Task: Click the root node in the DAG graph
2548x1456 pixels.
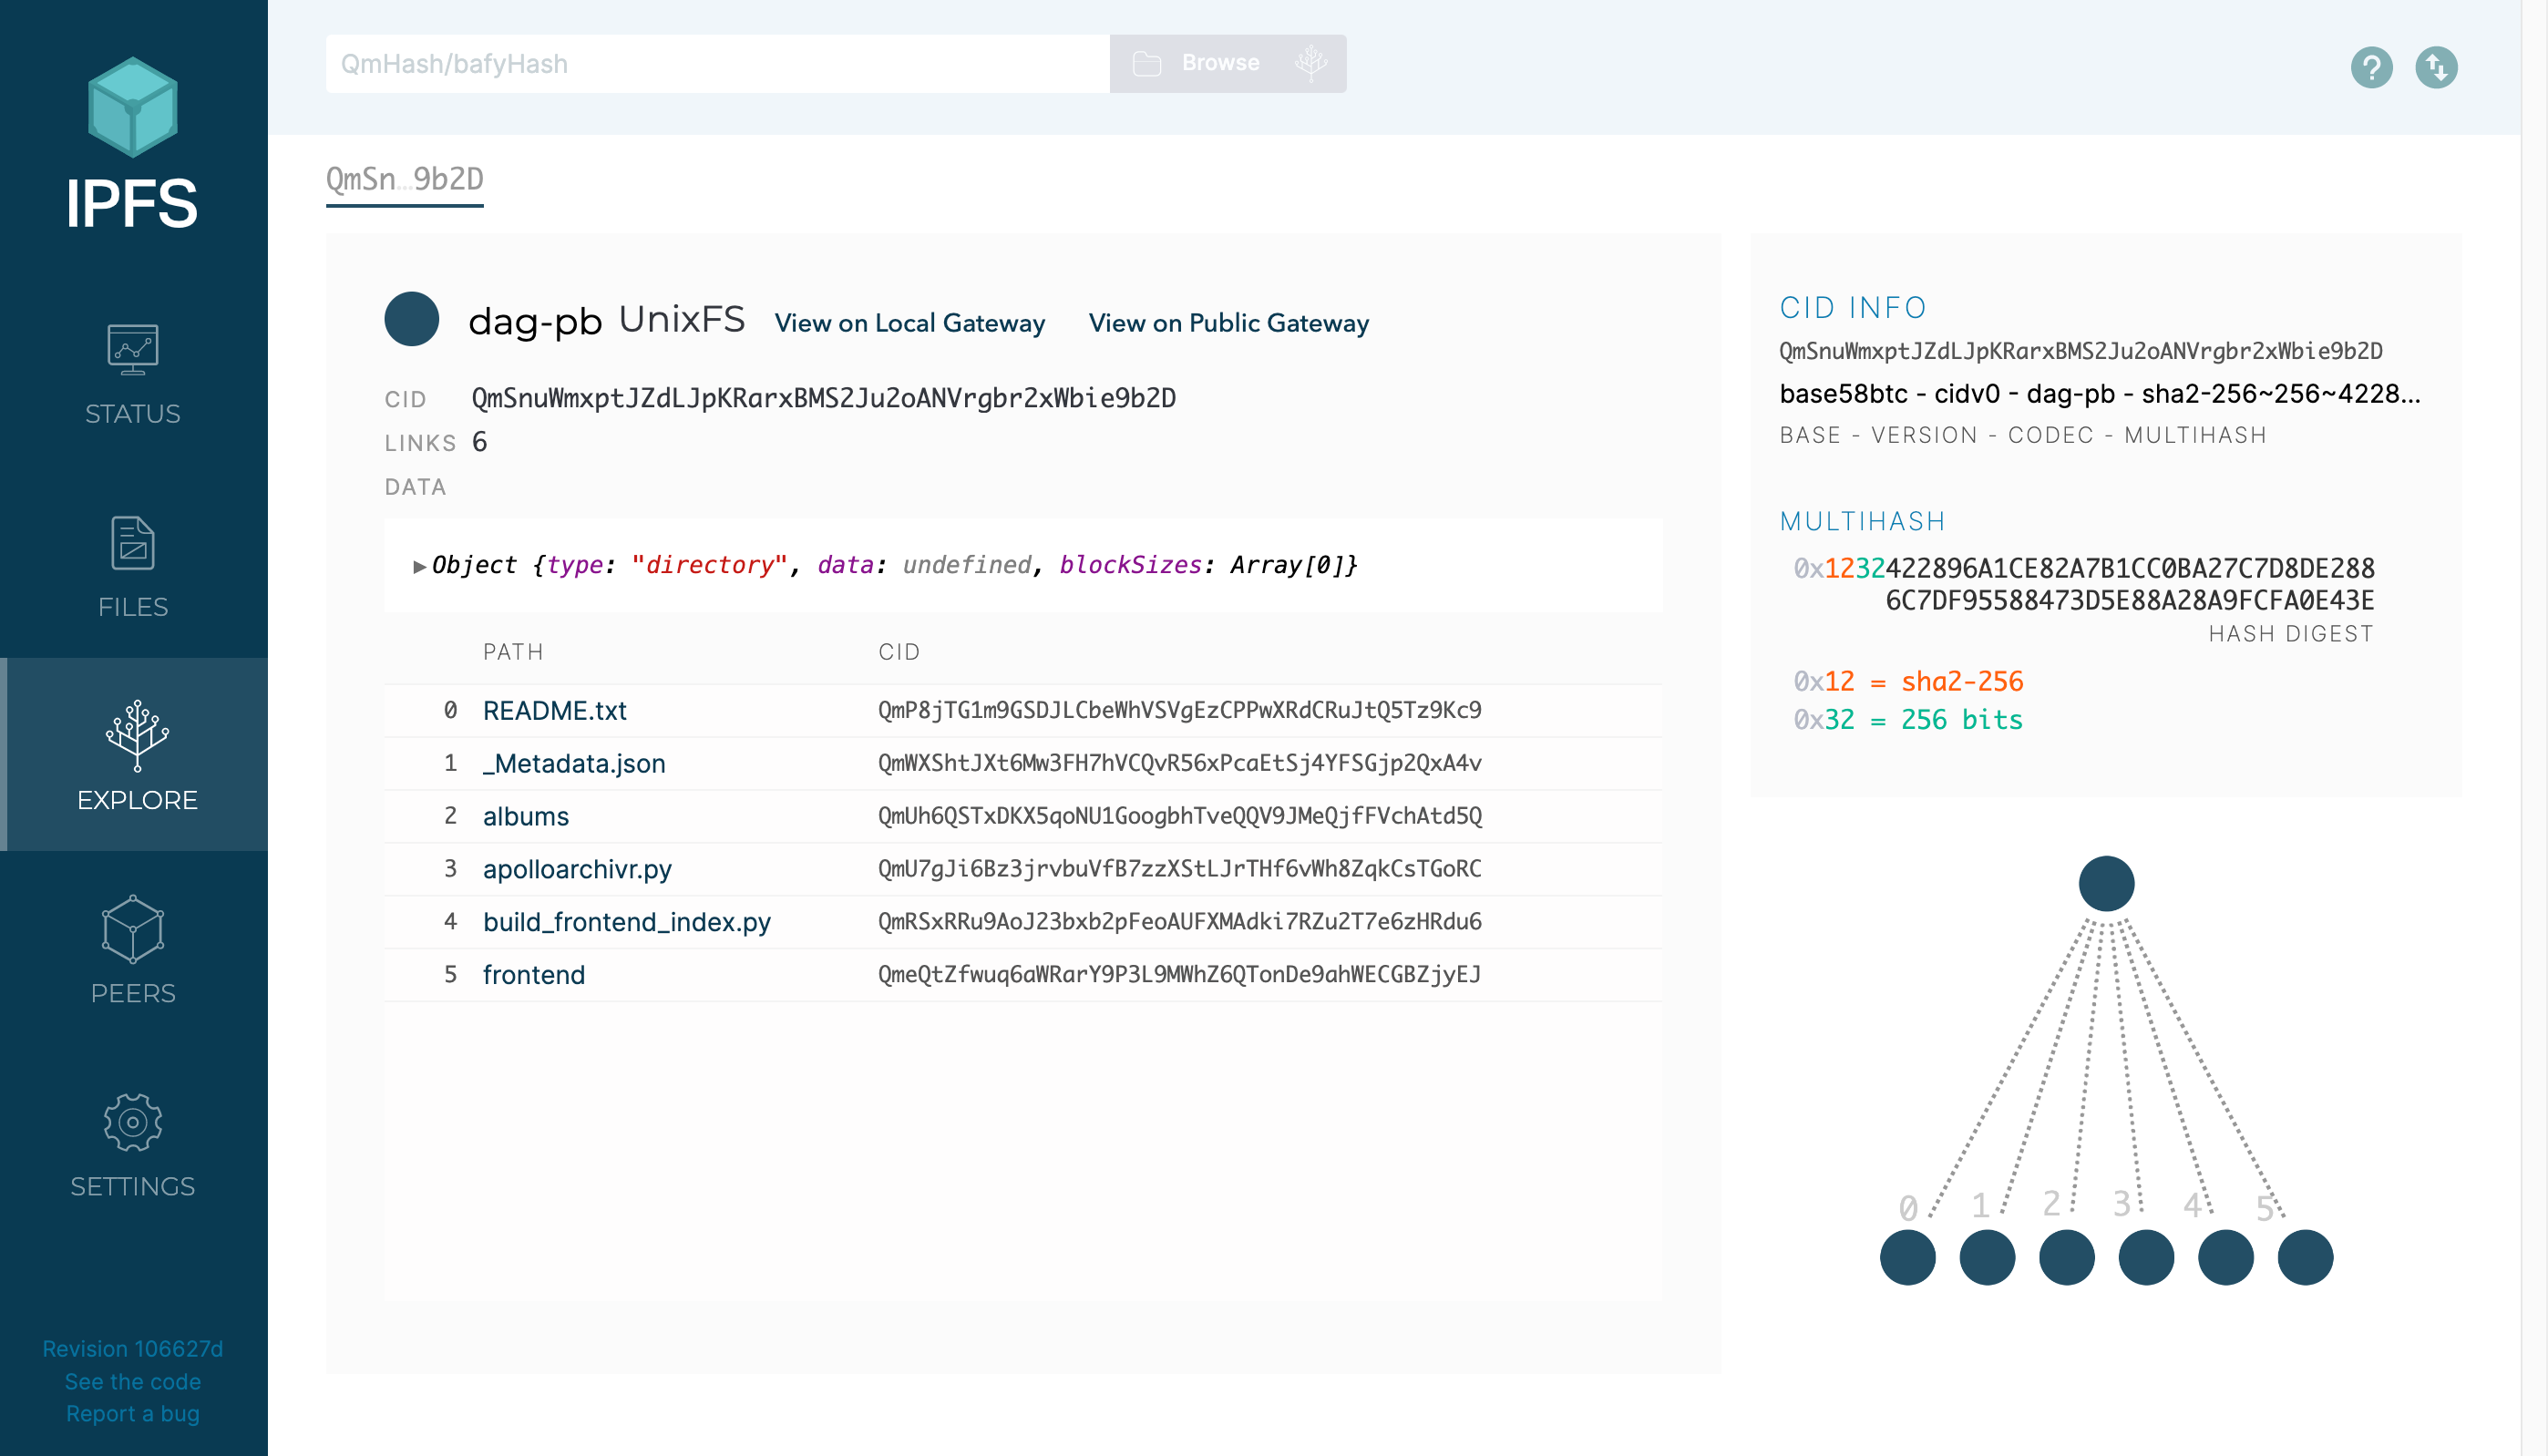Action: (x=2106, y=884)
